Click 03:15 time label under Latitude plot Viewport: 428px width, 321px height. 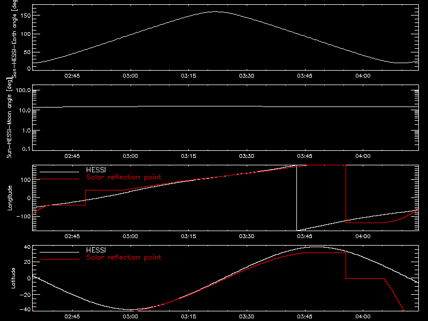point(188,317)
